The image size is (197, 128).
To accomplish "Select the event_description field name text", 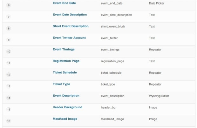I will click(x=112, y=96).
